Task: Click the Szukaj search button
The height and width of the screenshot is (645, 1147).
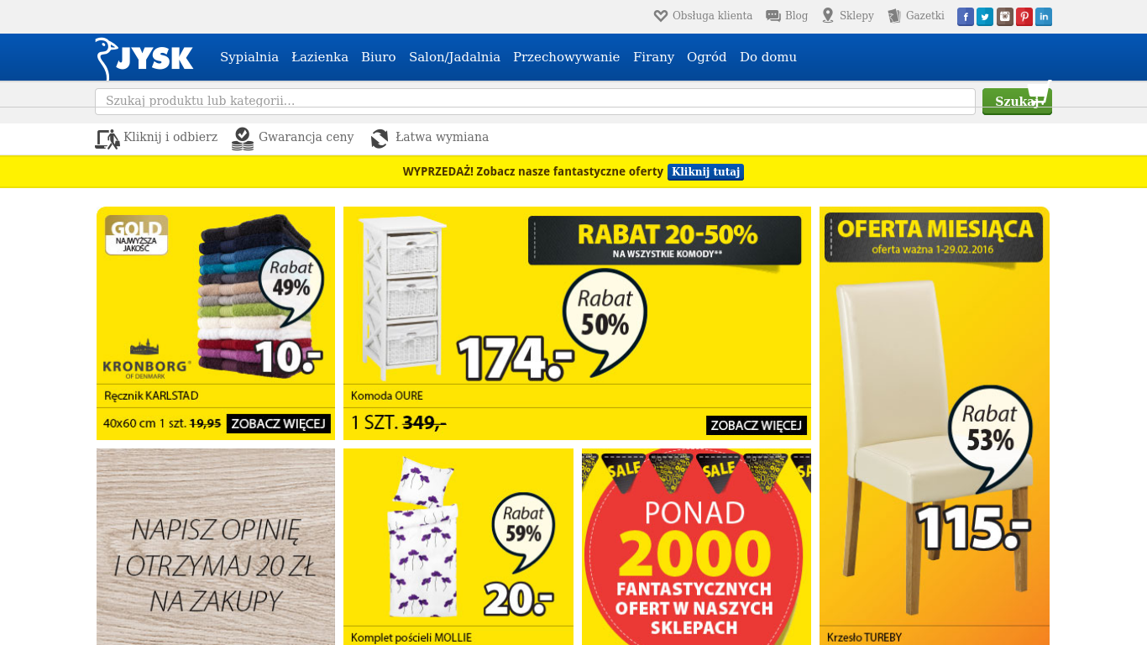Action: point(1017,102)
